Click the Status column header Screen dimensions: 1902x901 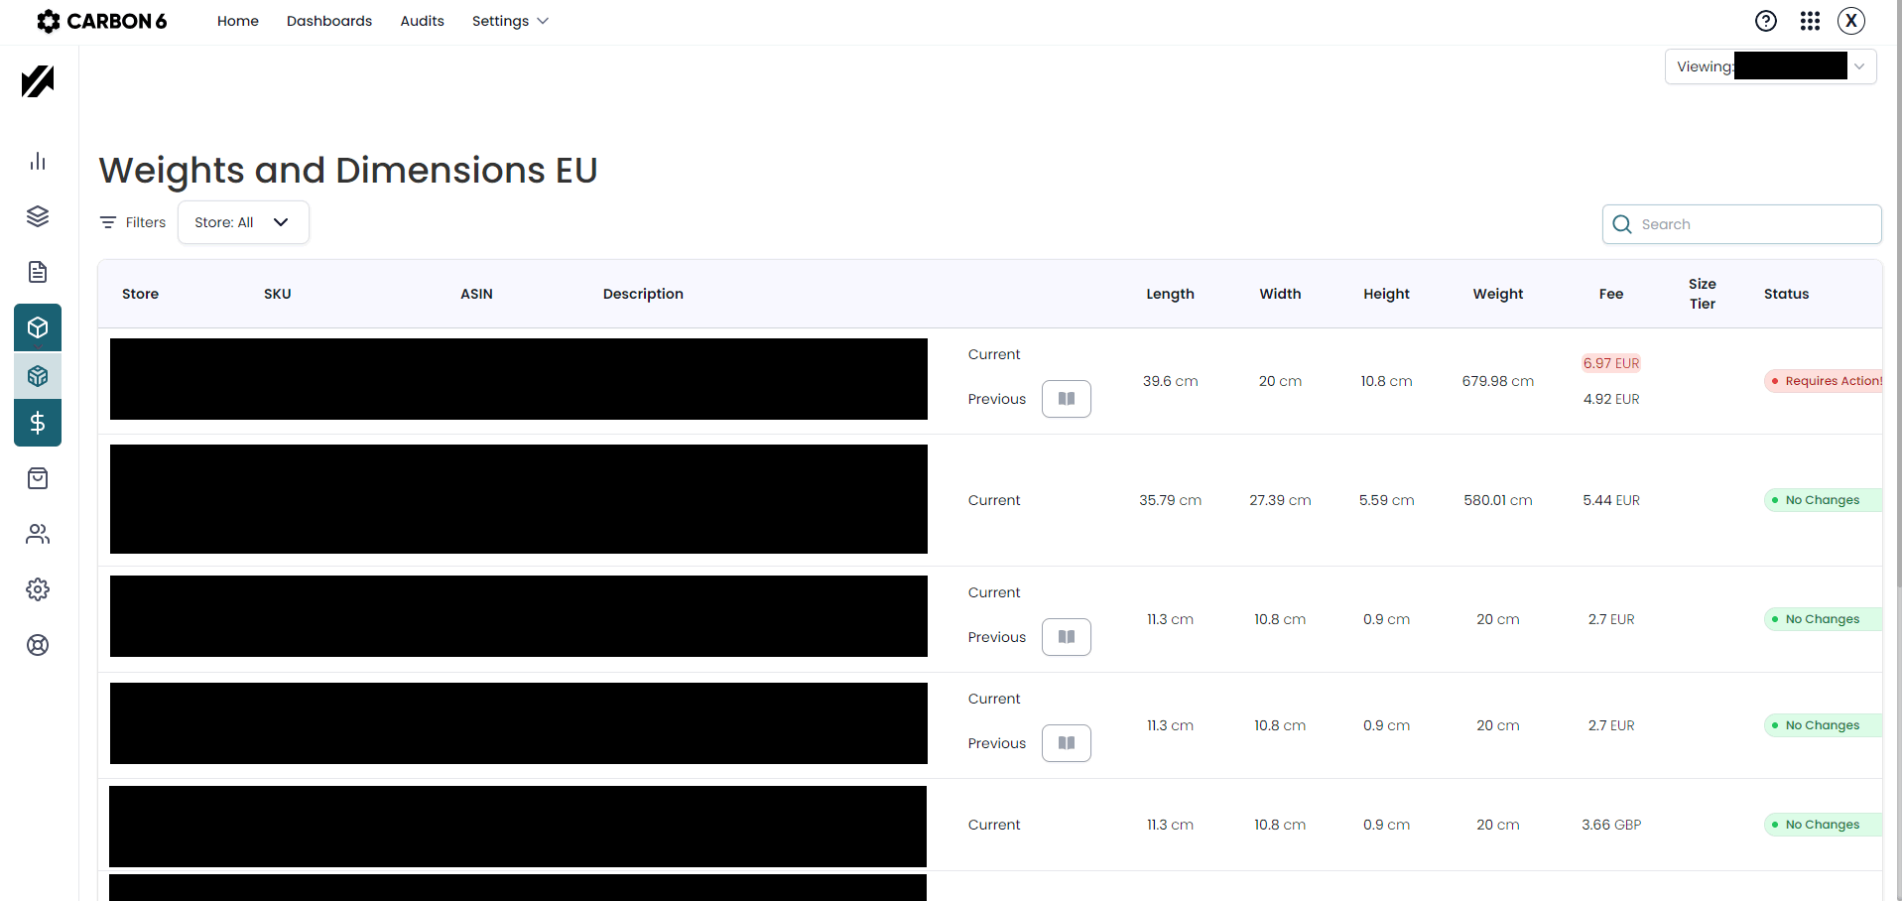[x=1786, y=294]
